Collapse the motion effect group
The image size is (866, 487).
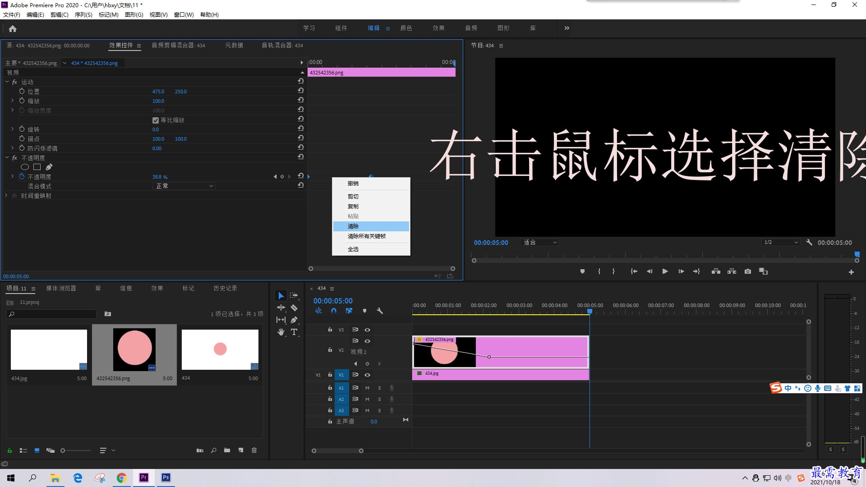coord(7,82)
